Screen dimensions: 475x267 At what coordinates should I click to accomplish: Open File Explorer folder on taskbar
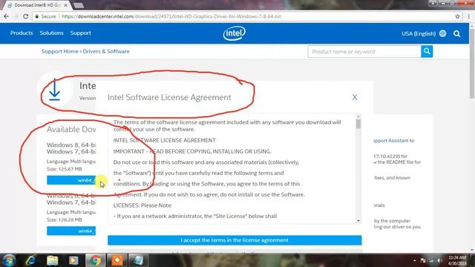coord(52,260)
